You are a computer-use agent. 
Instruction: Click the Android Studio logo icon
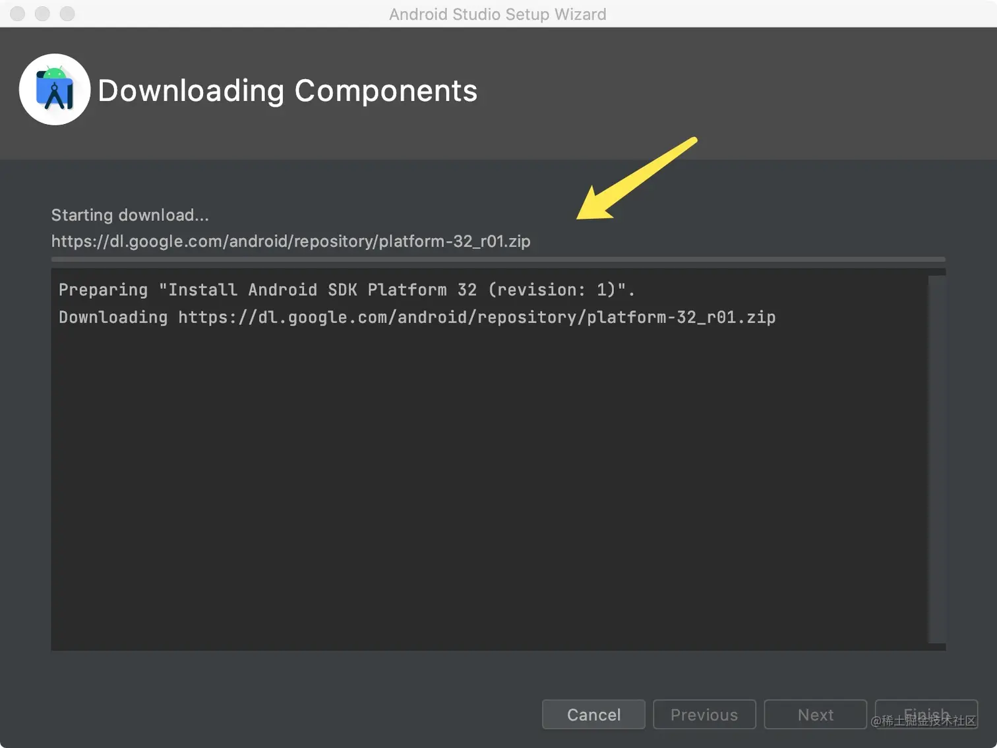pos(55,90)
